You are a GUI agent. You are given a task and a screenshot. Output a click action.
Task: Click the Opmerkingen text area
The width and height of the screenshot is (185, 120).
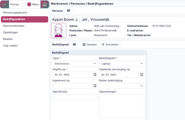click(x=121, y=106)
